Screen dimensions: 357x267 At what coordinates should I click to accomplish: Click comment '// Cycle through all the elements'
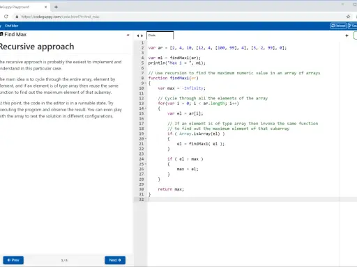[213, 98]
